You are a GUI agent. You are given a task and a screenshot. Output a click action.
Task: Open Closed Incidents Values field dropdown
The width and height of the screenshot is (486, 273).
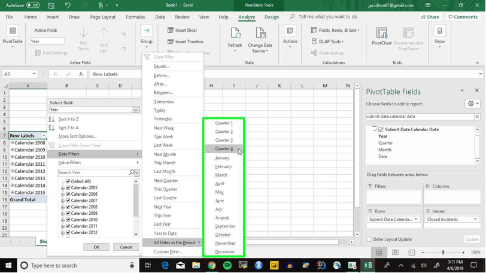tap(475, 219)
